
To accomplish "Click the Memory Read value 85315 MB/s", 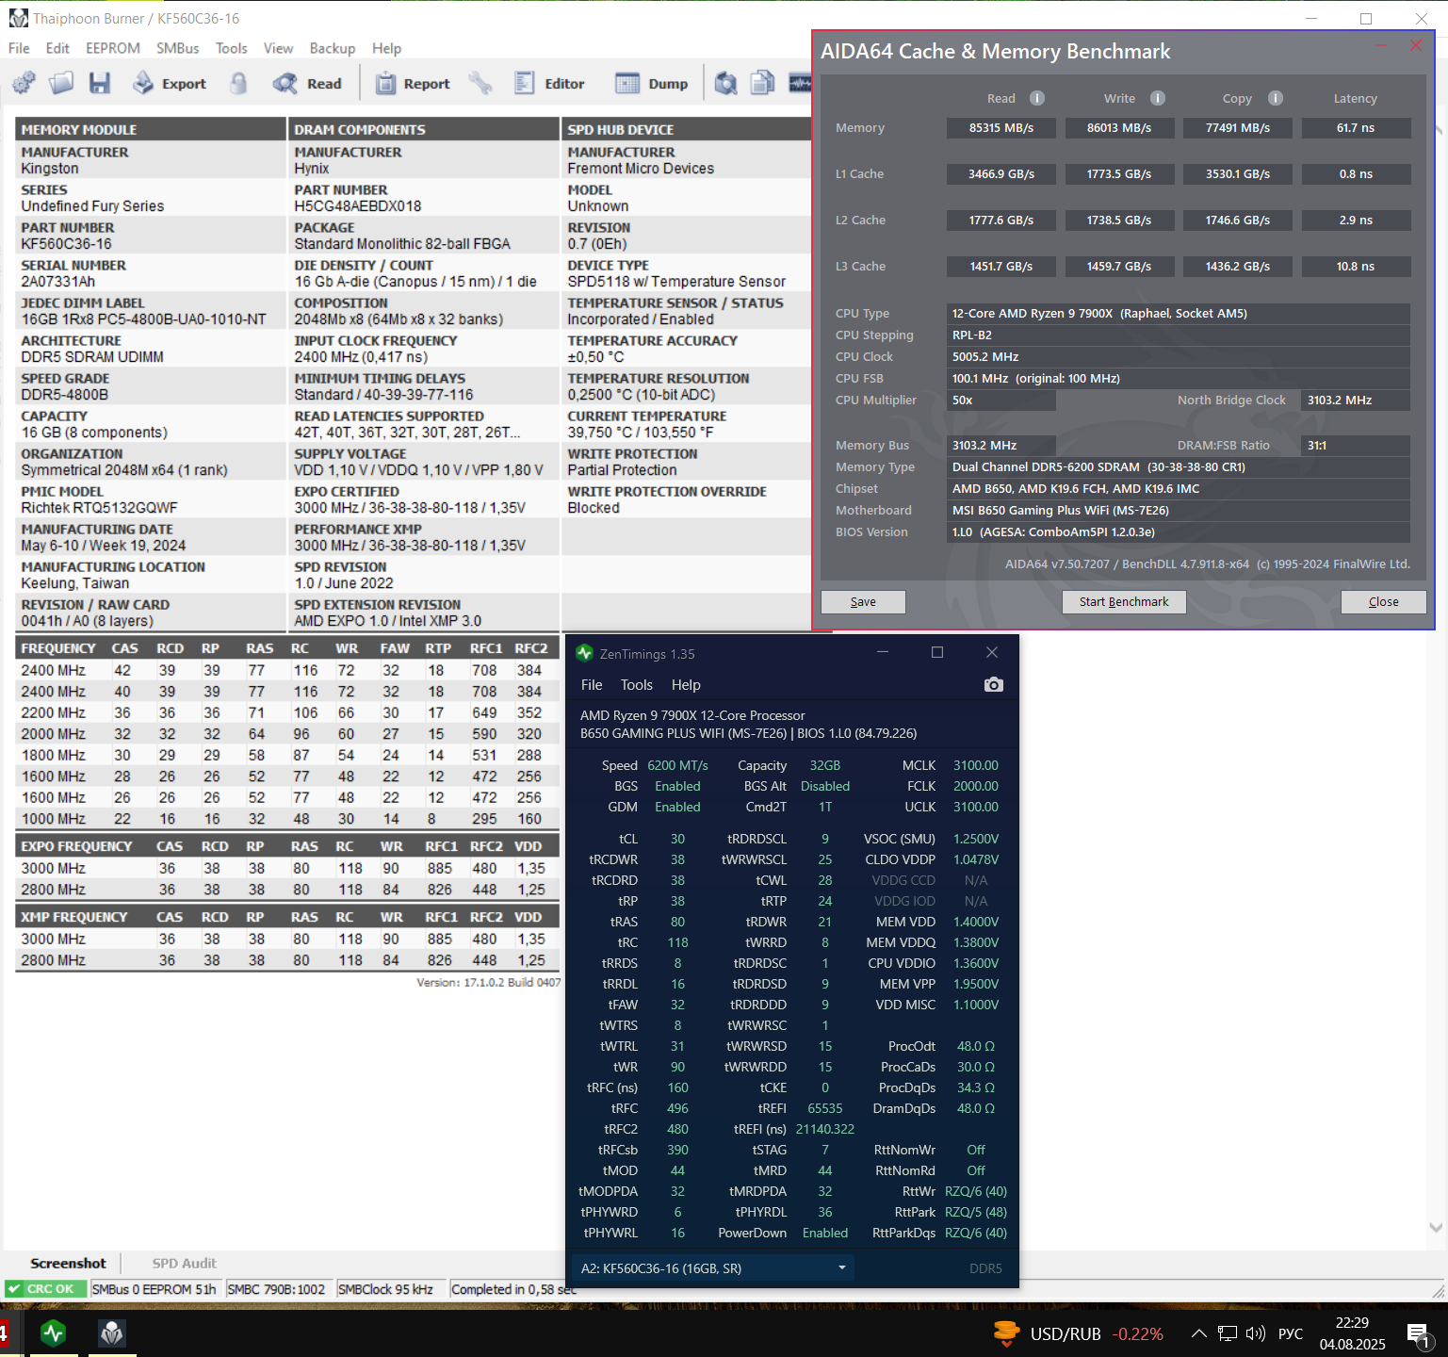I will 1001,128.
